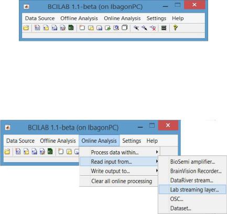The height and width of the screenshot is (214, 227).
Task: Select 'BioSemi amplifier...' input source
Action: pyautogui.click(x=192, y=162)
